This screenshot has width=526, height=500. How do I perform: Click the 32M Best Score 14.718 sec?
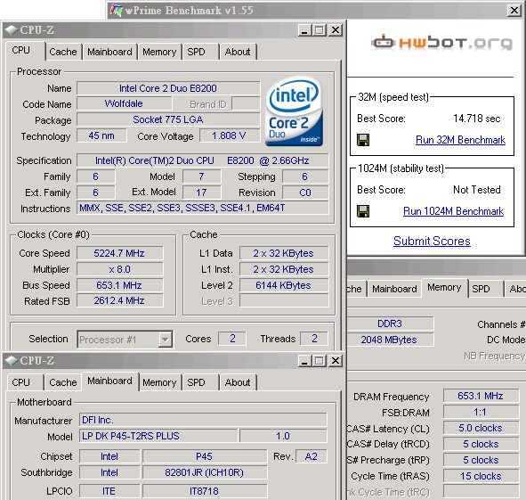pos(477,119)
